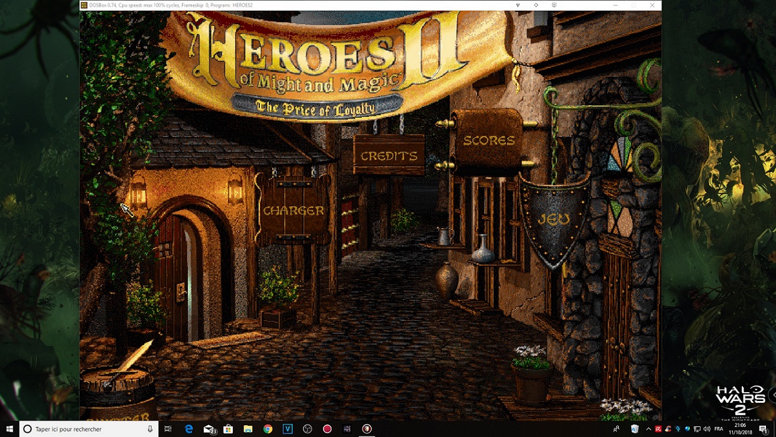Click the CCleaner tray icon
The height and width of the screenshot is (437, 776).
click(x=668, y=429)
